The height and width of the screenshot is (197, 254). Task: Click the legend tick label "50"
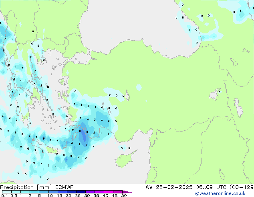point(124,195)
